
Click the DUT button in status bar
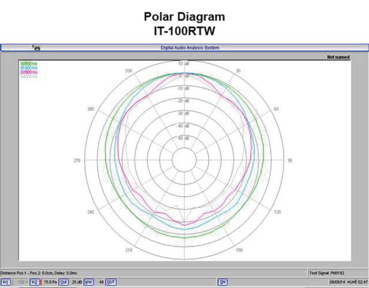(111, 282)
